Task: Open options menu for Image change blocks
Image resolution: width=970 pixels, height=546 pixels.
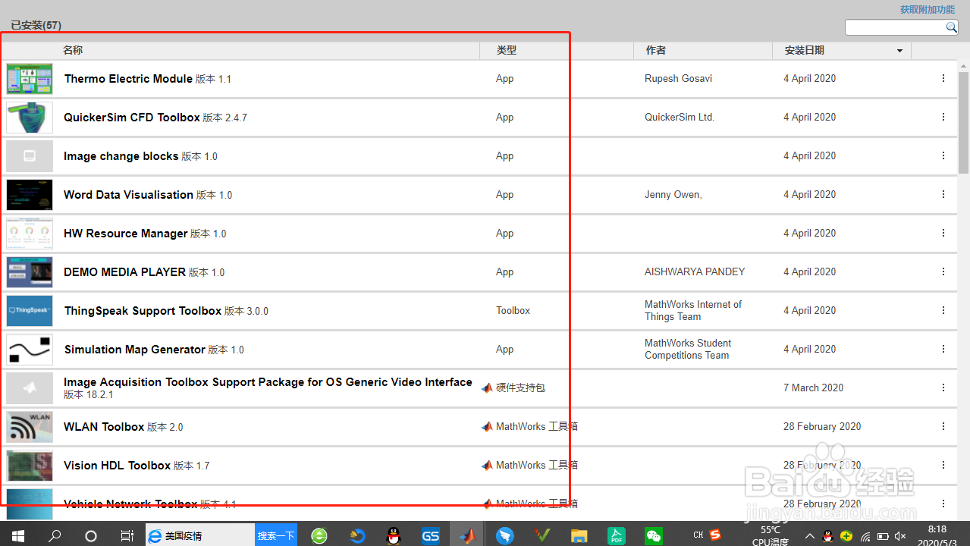Action: pyautogui.click(x=943, y=155)
